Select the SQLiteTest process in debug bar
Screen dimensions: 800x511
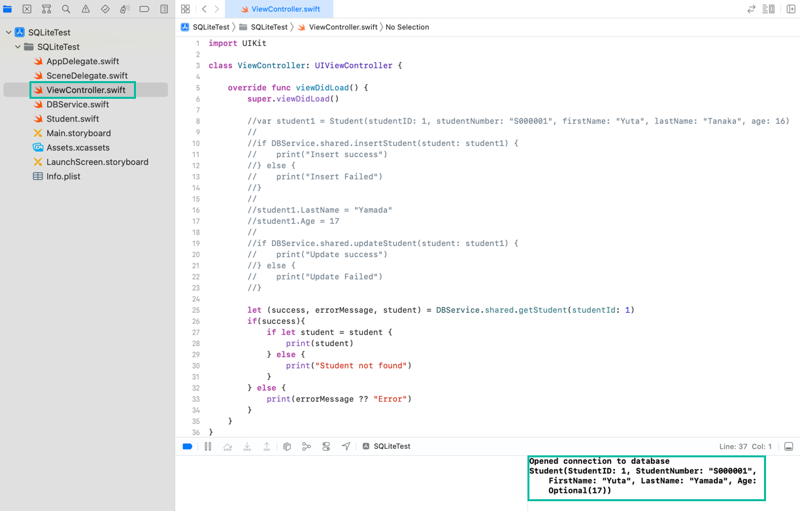tap(387, 446)
